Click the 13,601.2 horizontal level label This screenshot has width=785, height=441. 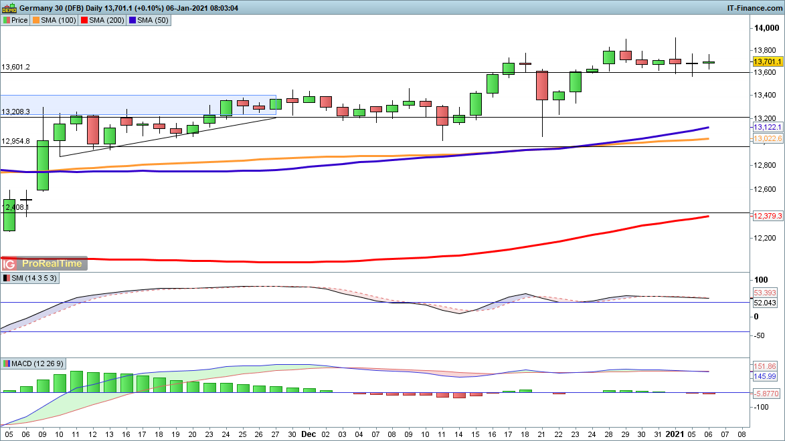[16, 67]
